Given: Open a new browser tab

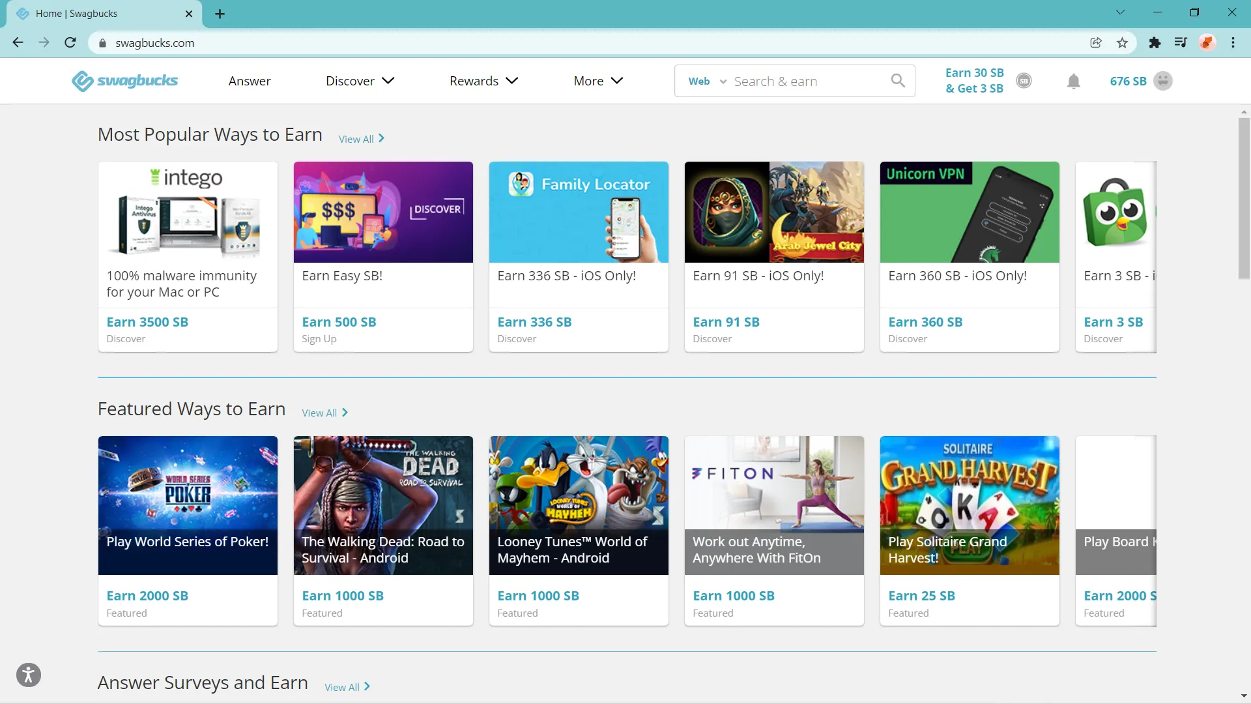Looking at the screenshot, I should click(x=220, y=14).
